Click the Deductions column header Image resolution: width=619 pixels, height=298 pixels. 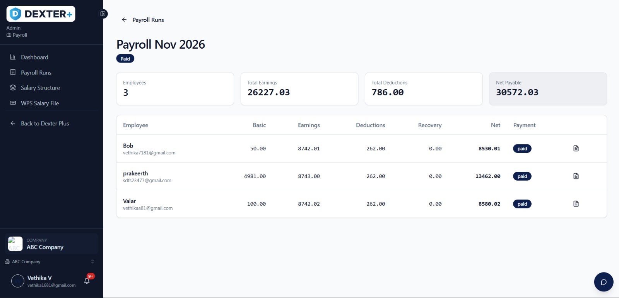click(371, 125)
